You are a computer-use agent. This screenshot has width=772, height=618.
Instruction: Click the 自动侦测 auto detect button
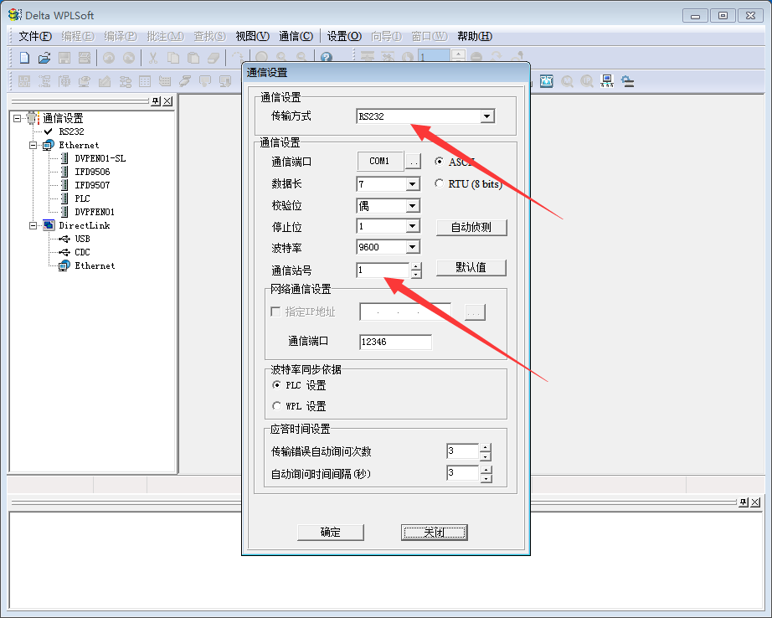pos(471,228)
